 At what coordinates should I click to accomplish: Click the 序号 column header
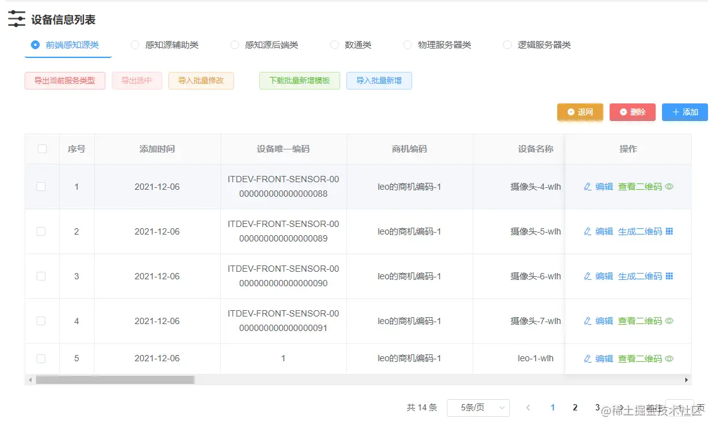(76, 149)
